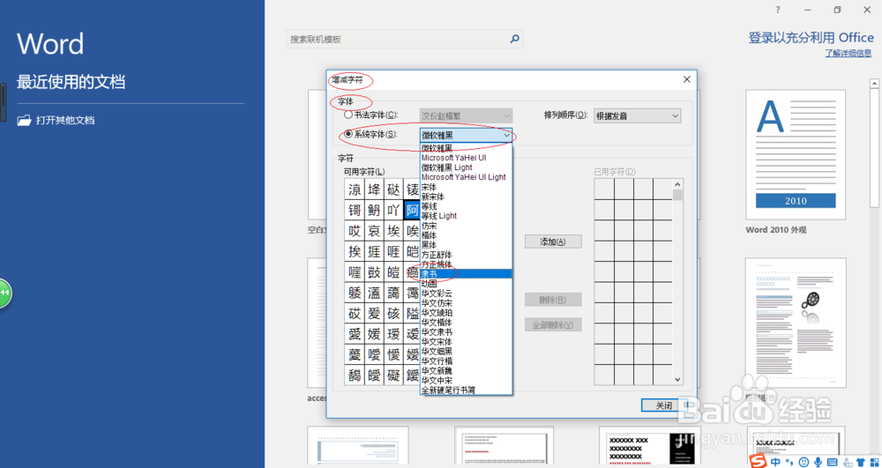882x468 pixels.
Task: Open the Word 2010 外观 template thumbnail
Action: (796, 154)
